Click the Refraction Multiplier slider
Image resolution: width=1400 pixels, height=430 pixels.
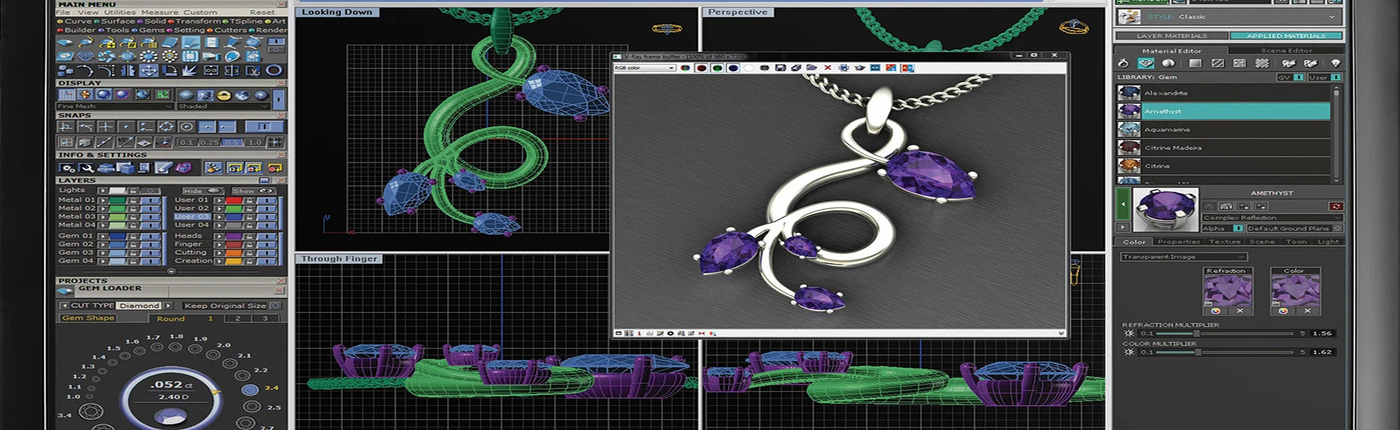pyautogui.click(x=1216, y=333)
